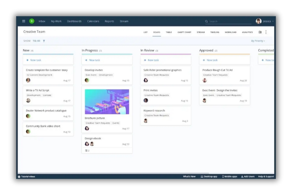The height and width of the screenshot is (195, 292).
Task: Open the Jessica account dropdown
Action: click(268, 21)
